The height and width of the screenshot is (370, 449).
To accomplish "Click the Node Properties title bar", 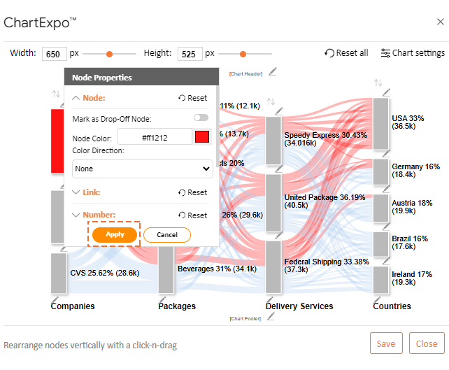I will 141,77.
